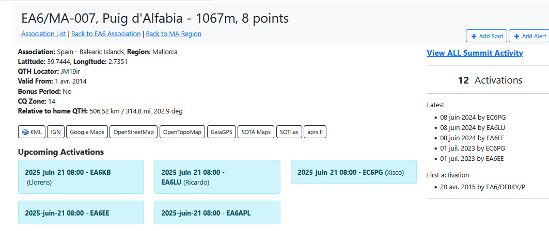549x231 pixels.
Task: Click the KML globe icon button
Action: point(32,132)
